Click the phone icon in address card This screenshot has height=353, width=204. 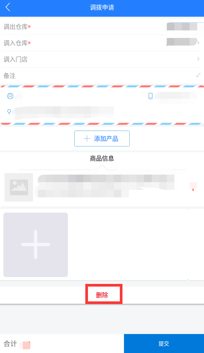[151, 96]
